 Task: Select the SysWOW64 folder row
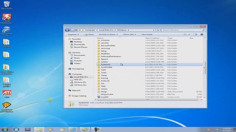149,67
